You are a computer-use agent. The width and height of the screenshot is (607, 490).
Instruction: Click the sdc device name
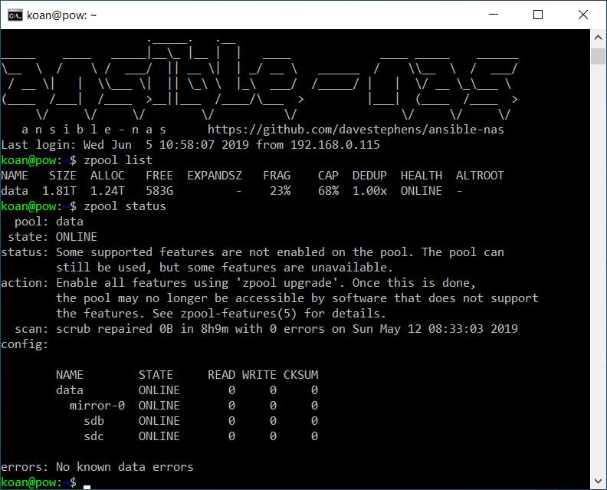tap(94, 436)
